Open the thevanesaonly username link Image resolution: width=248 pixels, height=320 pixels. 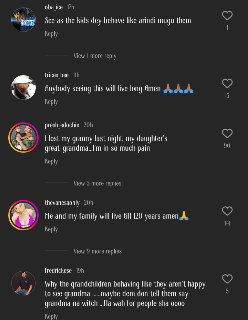[62, 203]
